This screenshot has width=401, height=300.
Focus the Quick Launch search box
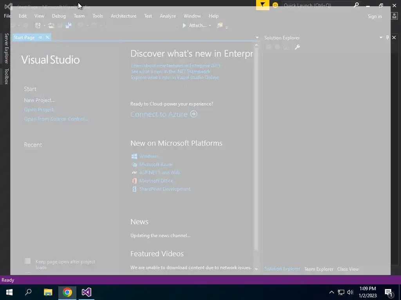(x=318, y=5)
